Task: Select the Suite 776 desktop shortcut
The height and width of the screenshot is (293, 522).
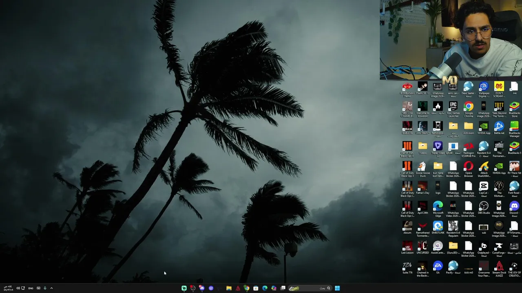Action: click(407, 268)
